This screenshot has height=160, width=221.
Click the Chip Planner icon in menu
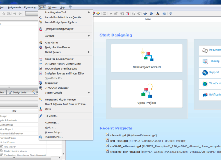click(x=41, y=42)
